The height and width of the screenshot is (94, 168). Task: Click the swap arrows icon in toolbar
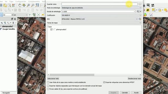click(x=153, y=5)
